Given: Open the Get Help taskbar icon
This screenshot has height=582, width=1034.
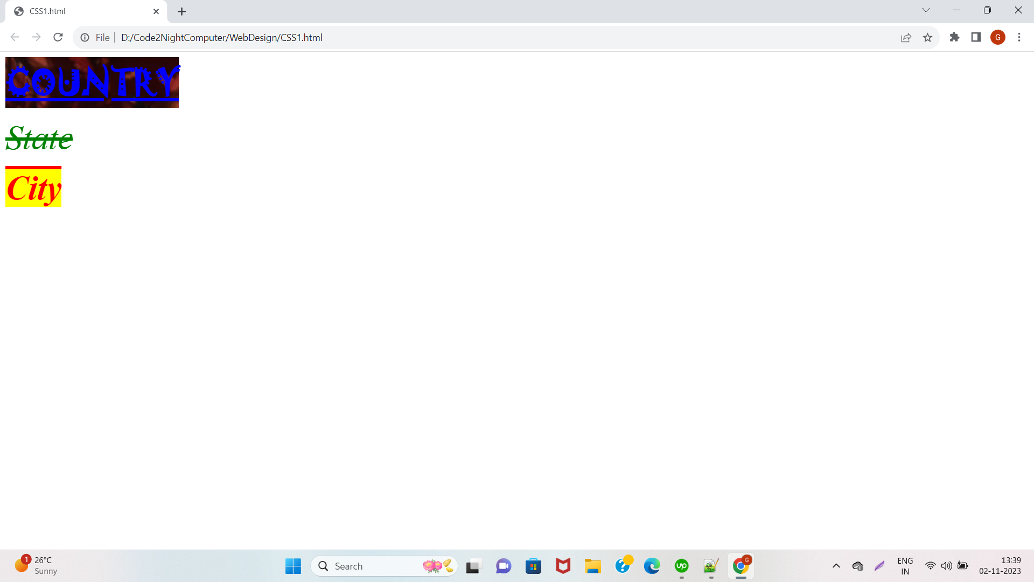Looking at the screenshot, I should coord(623,565).
